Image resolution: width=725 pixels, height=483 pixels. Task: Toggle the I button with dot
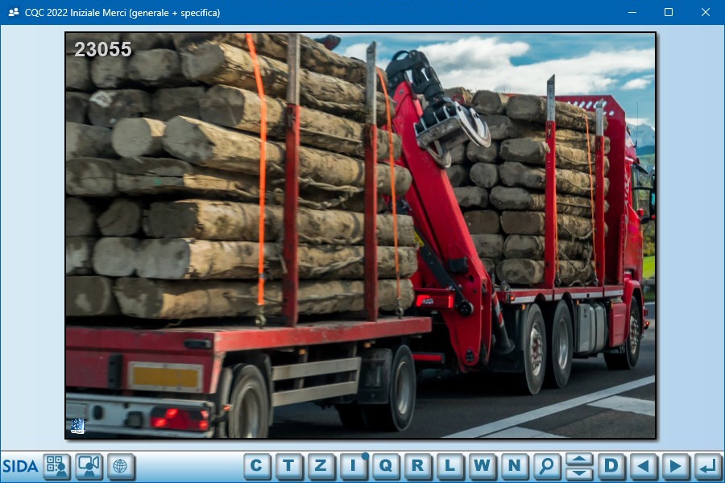point(353,465)
